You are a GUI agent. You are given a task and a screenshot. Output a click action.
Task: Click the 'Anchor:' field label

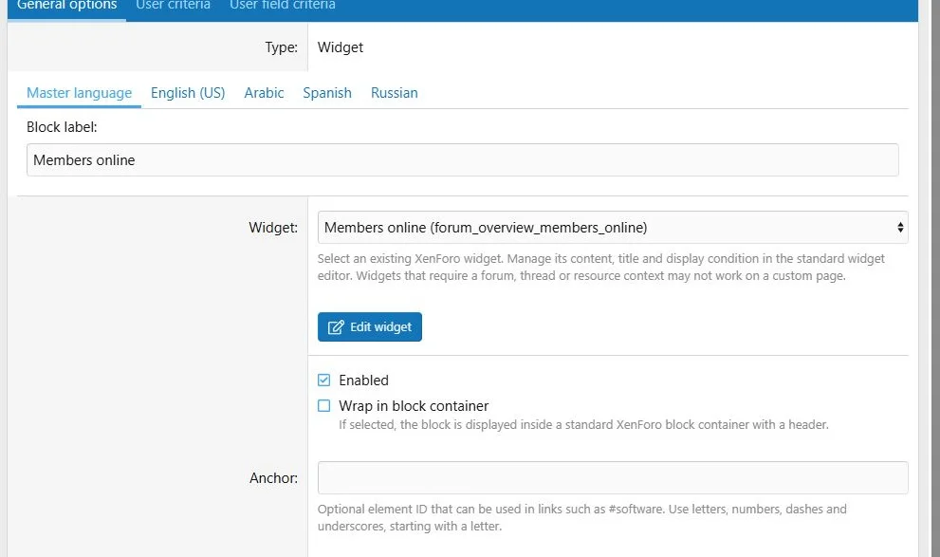point(273,478)
